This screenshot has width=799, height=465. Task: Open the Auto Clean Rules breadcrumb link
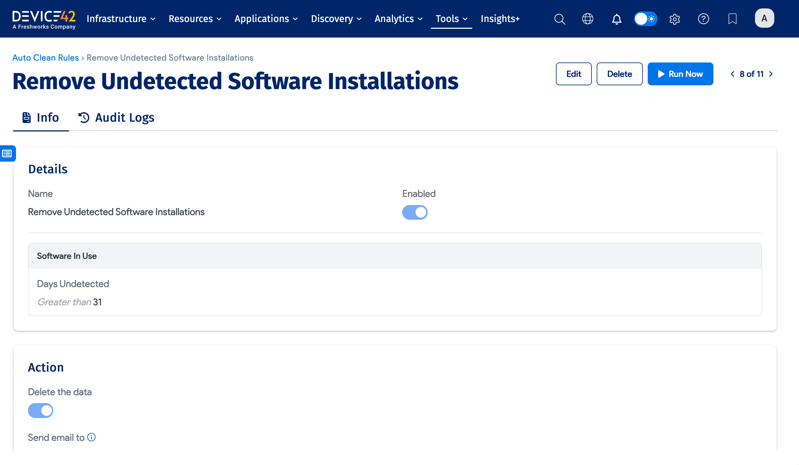coord(45,58)
